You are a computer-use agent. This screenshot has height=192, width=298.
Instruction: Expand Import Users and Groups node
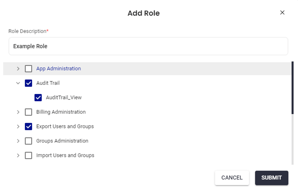tap(18, 155)
